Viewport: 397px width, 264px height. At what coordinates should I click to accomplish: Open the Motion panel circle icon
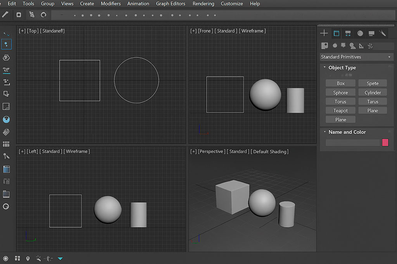[x=360, y=33]
